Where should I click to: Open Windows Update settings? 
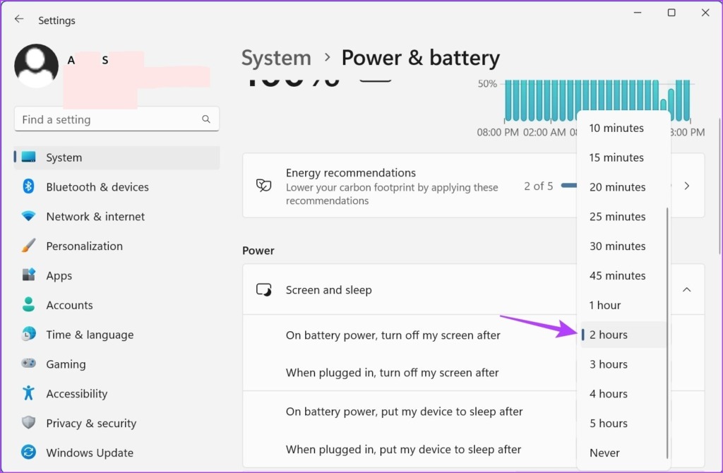(90, 453)
